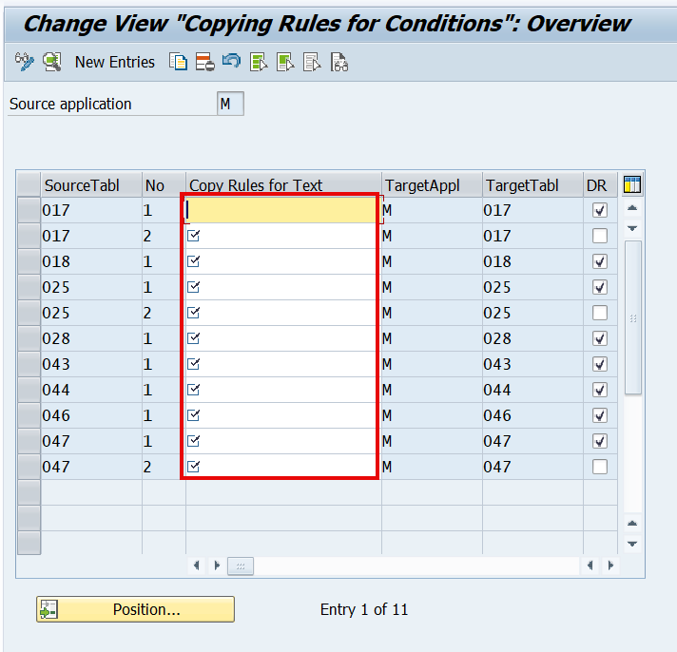
Task: Click the far-right horizontal scroll right arrow
Action: point(610,566)
